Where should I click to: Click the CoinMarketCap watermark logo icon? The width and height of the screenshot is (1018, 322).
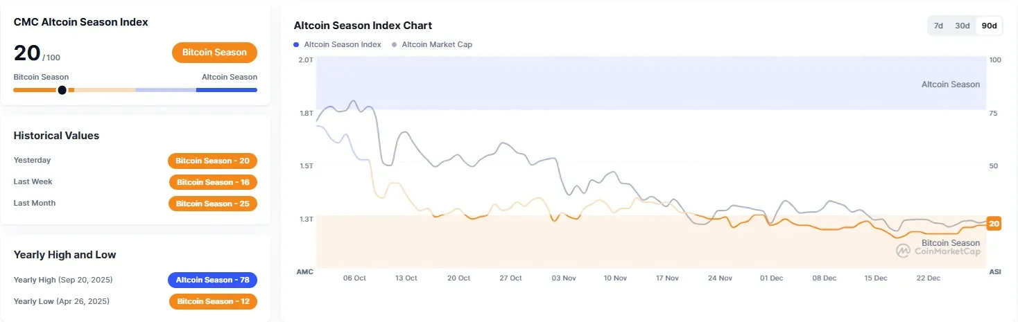pyautogui.click(x=902, y=251)
